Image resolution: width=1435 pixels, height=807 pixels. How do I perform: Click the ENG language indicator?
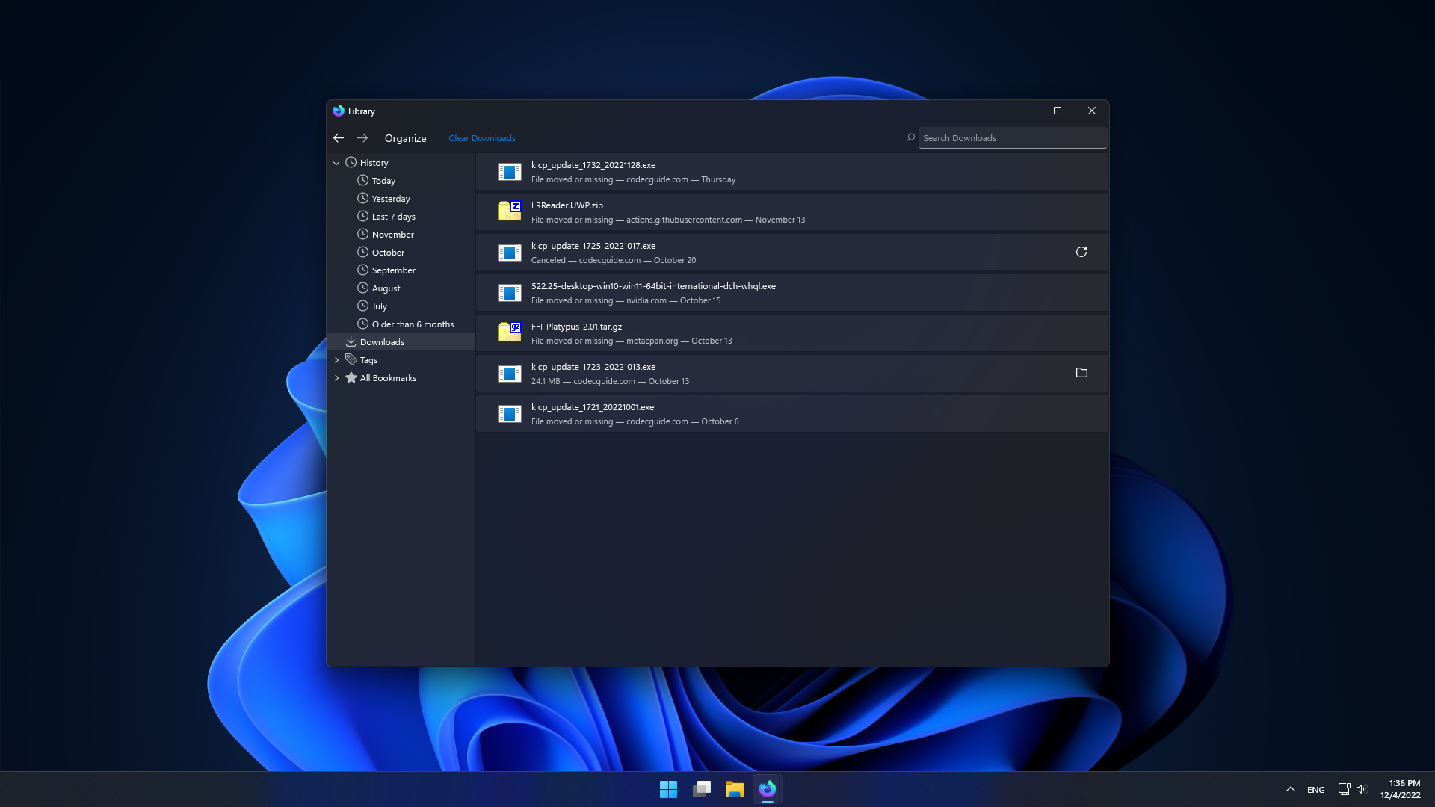(1315, 790)
